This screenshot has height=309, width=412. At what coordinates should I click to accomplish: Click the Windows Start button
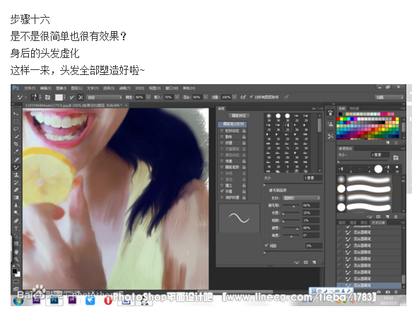[x=18, y=301]
